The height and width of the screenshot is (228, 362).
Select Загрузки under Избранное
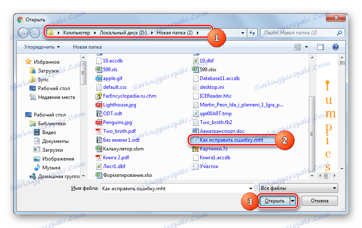coord(48,71)
